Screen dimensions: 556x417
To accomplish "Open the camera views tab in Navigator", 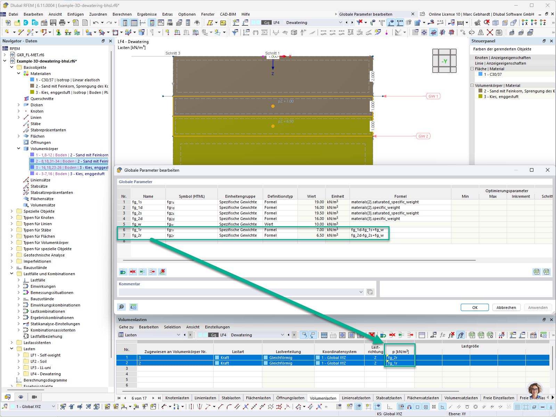I will click(x=34, y=397).
